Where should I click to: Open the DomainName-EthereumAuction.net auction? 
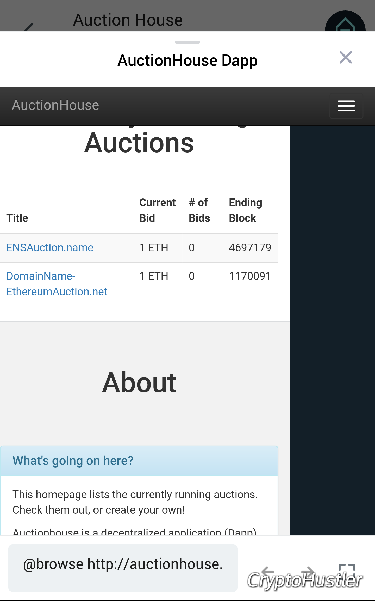(x=57, y=283)
